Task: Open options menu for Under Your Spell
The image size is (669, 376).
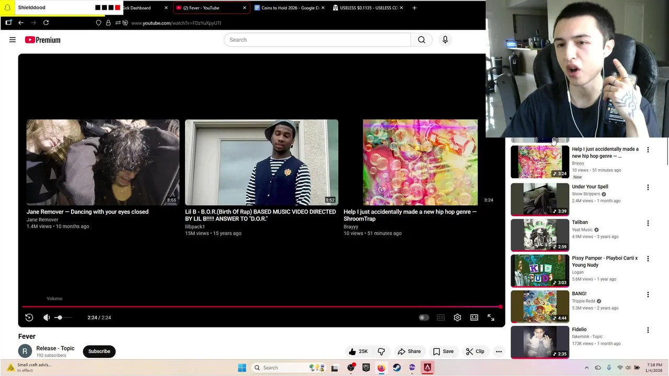Action: [x=648, y=187]
